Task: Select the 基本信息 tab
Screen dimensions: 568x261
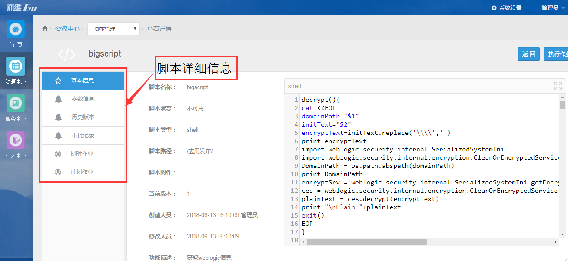Action: pos(83,80)
